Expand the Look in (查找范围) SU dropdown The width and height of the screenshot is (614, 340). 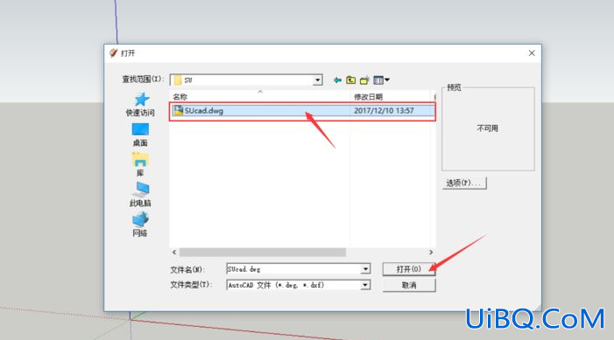pos(318,80)
